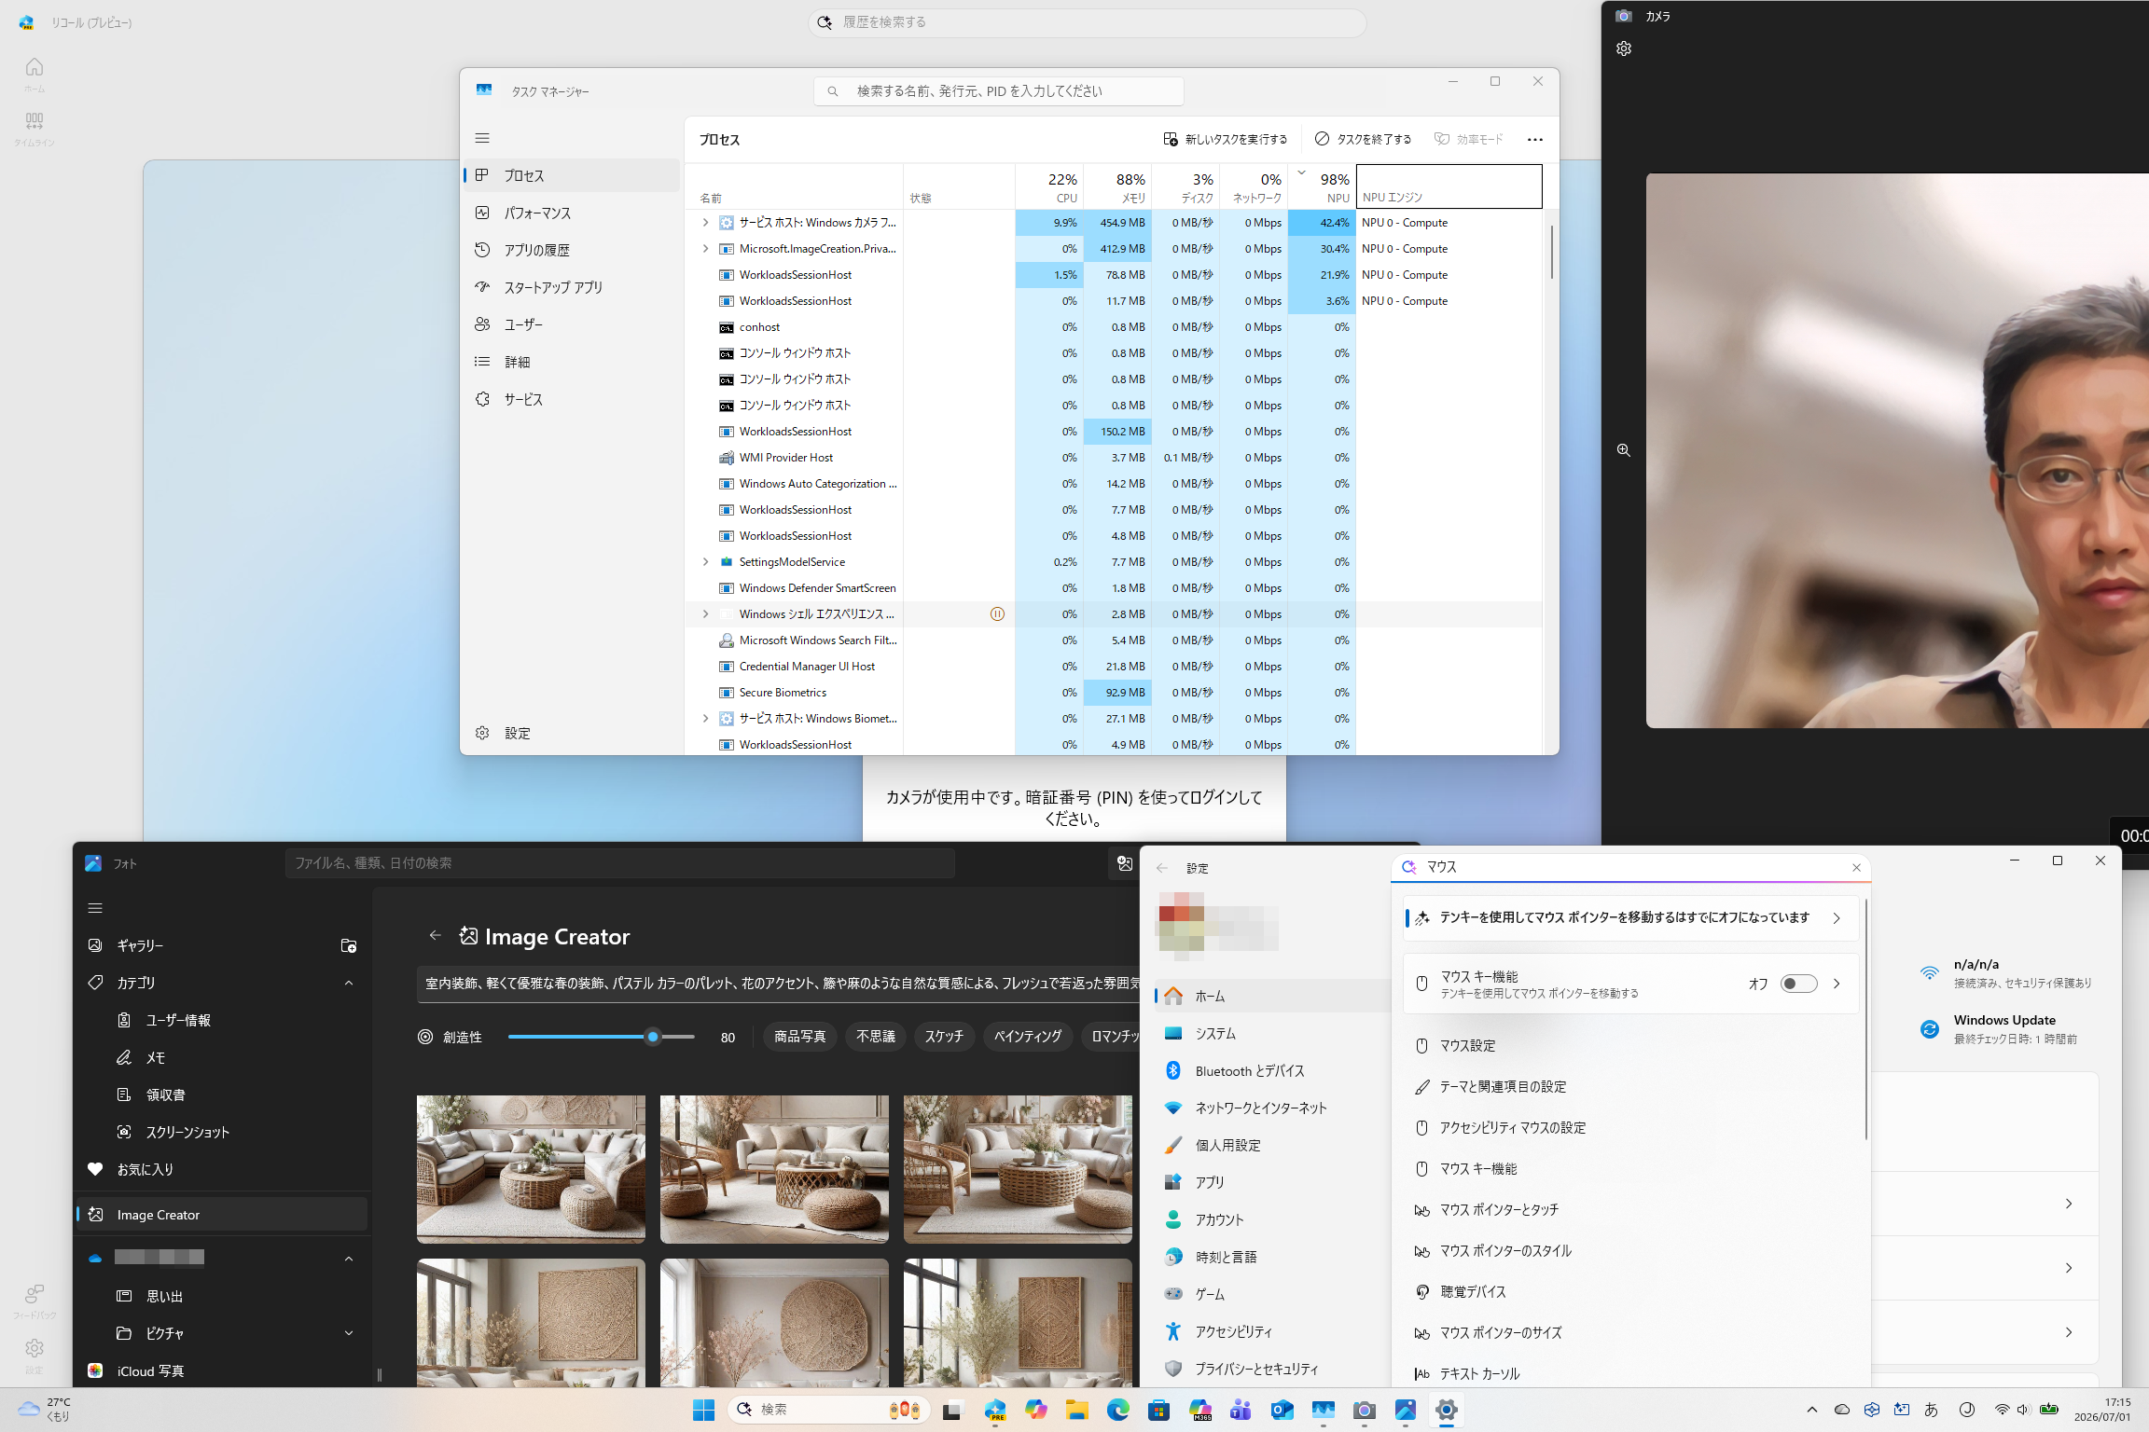Open Copilot from the Windows taskbar
The width and height of the screenshot is (2149, 1432).
pyautogui.click(x=1036, y=1410)
